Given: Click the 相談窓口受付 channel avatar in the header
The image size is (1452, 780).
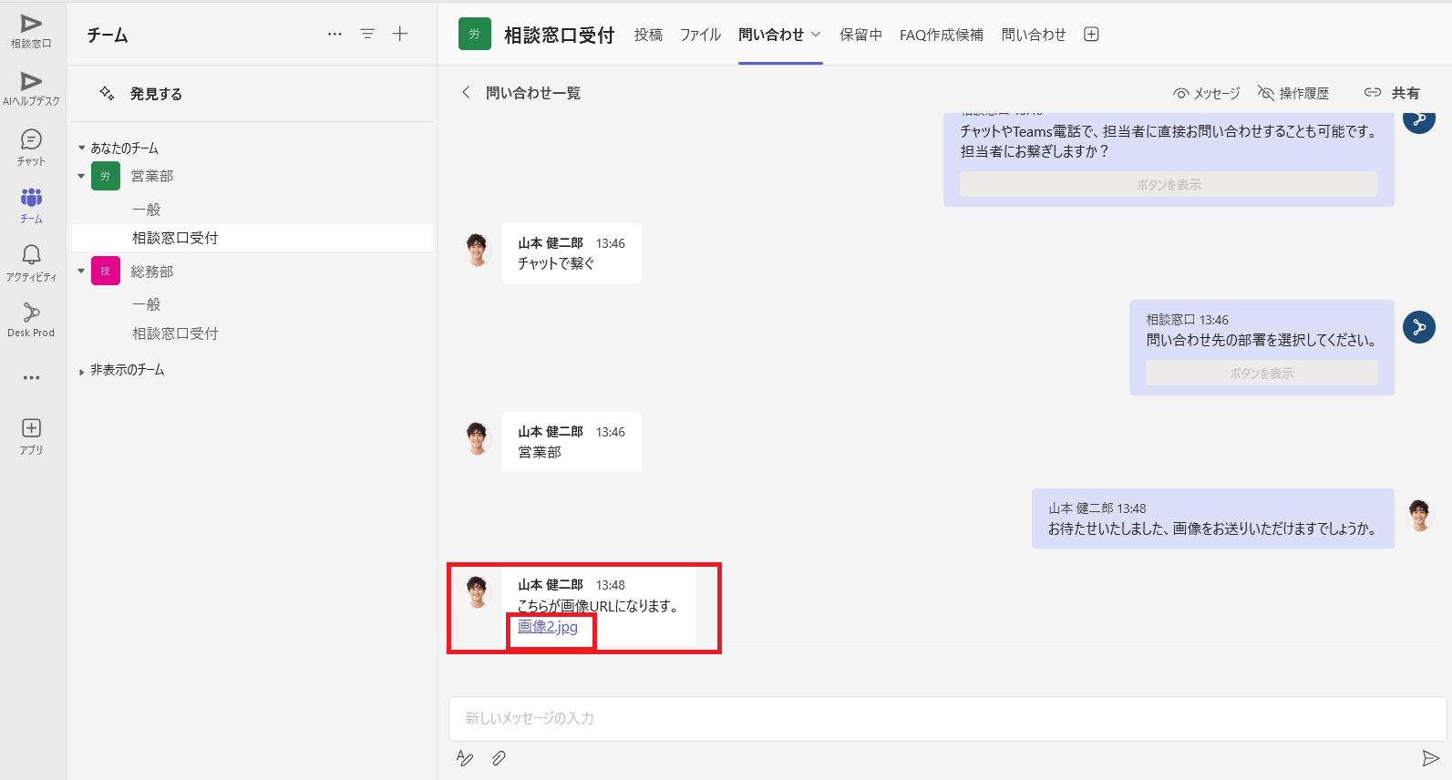Looking at the screenshot, I should pos(474,34).
